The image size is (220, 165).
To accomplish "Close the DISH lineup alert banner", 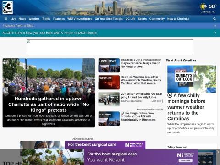I will click(215, 33).
